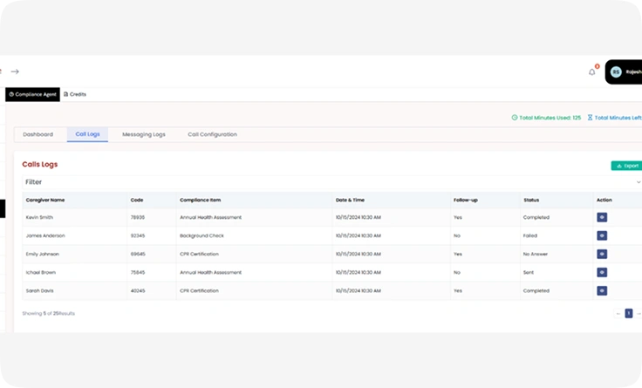Click code 75845
Image resolution: width=642 pixels, height=388 pixels.
coord(138,273)
